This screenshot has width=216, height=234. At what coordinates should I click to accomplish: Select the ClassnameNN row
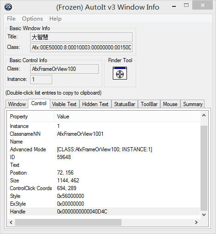[x=104, y=134]
